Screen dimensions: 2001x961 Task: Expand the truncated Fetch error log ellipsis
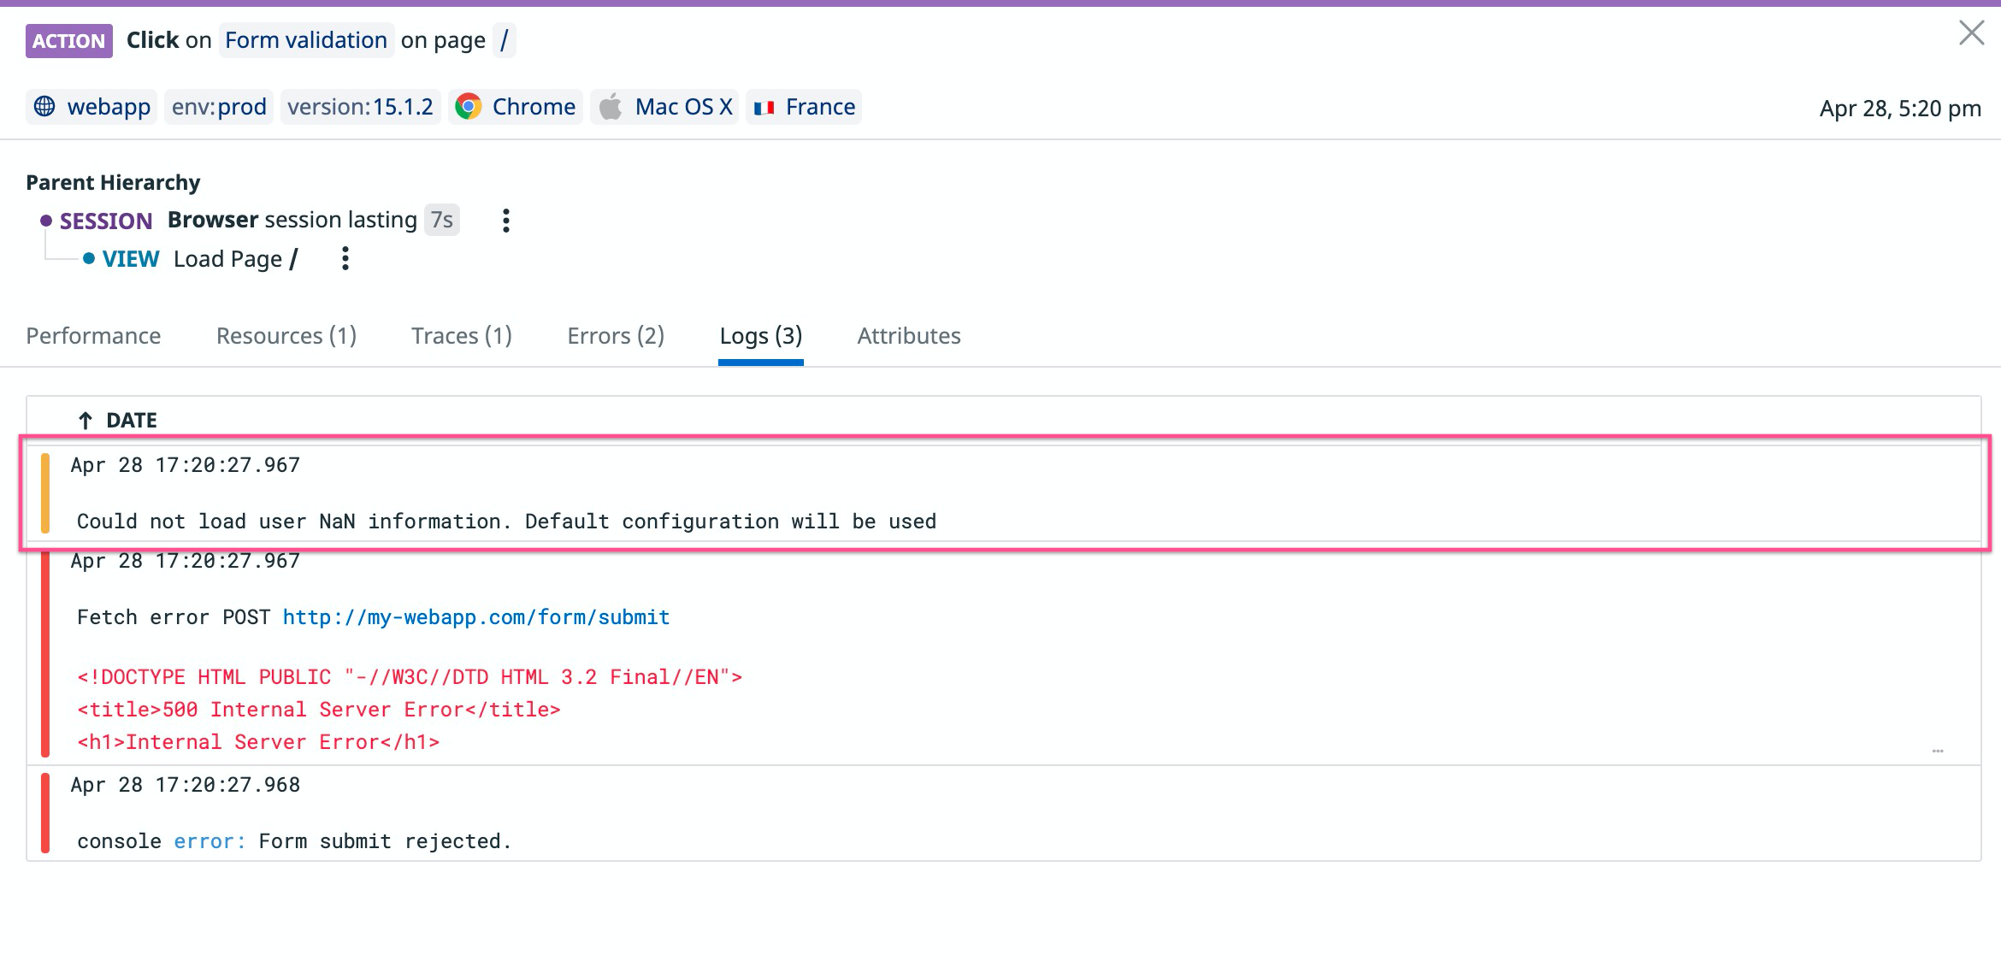[1937, 751]
